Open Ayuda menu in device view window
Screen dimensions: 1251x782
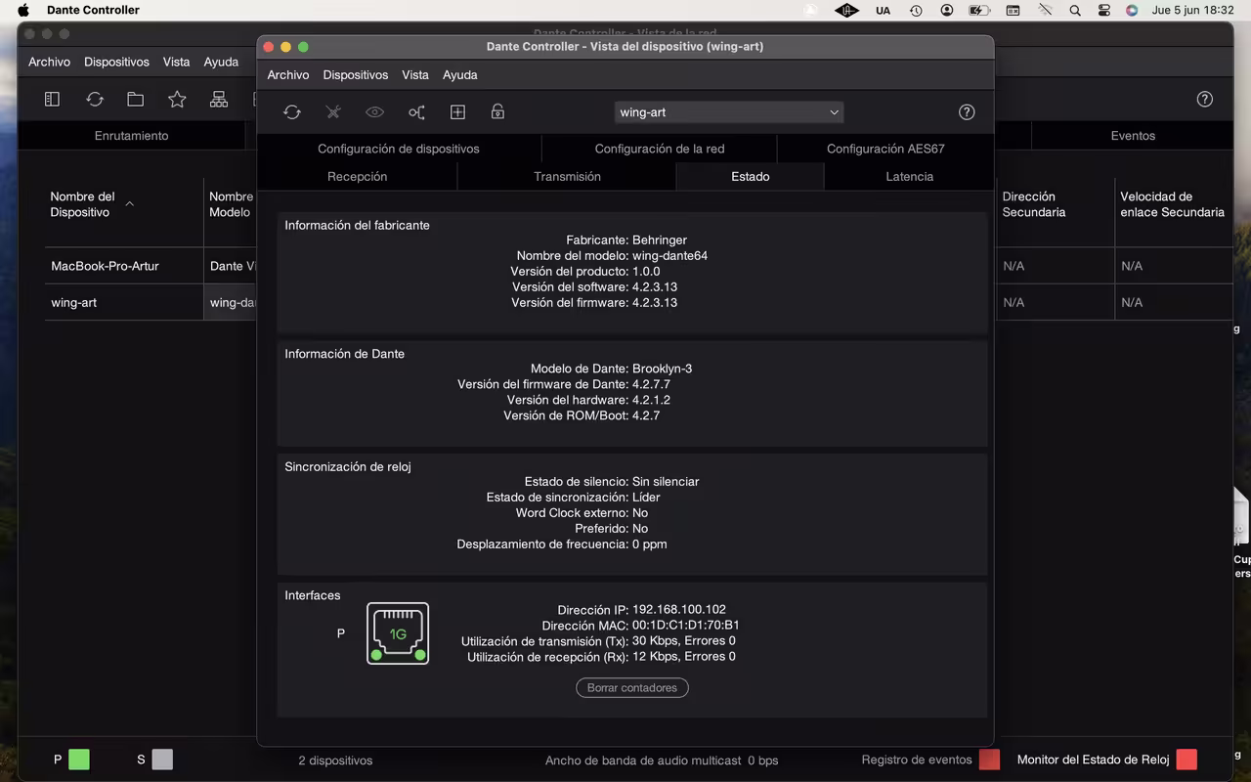coord(460,75)
